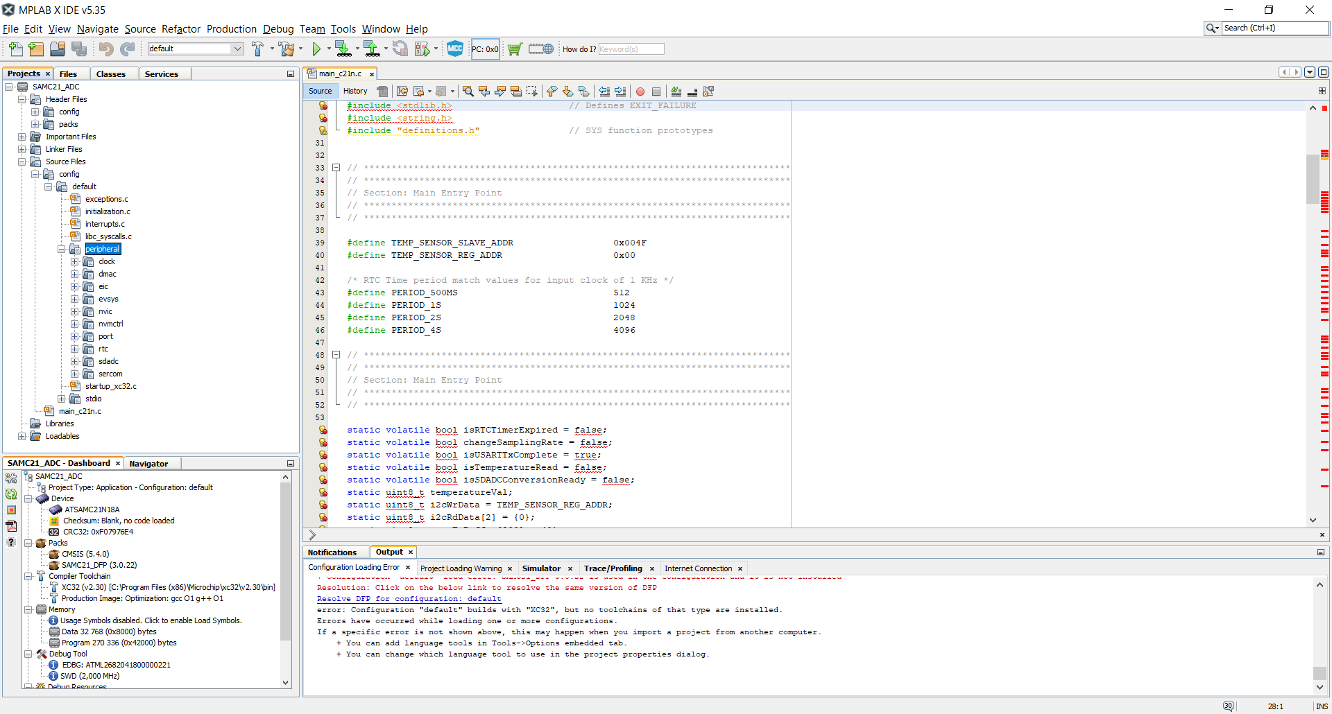The height and width of the screenshot is (714, 1332).
Task: Open the Search (Ctrl+I) magnifier dropdown
Action: pos(1213,28)
